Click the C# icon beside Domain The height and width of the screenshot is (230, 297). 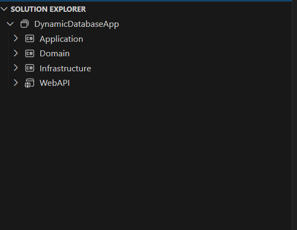[x=29, y=54]
